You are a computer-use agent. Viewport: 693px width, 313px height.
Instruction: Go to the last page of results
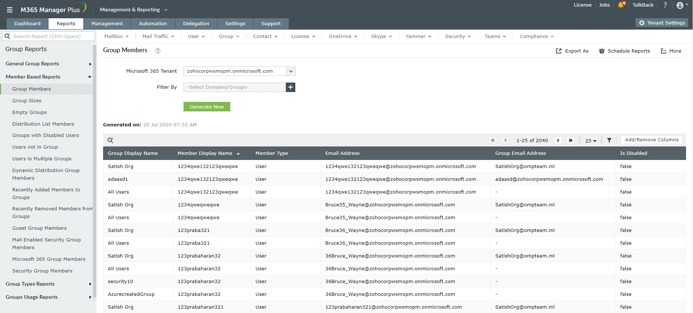(x=571, y=140)
